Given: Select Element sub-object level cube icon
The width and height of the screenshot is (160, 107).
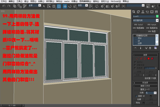Looking at the screenshot, I should pos(152,59).
